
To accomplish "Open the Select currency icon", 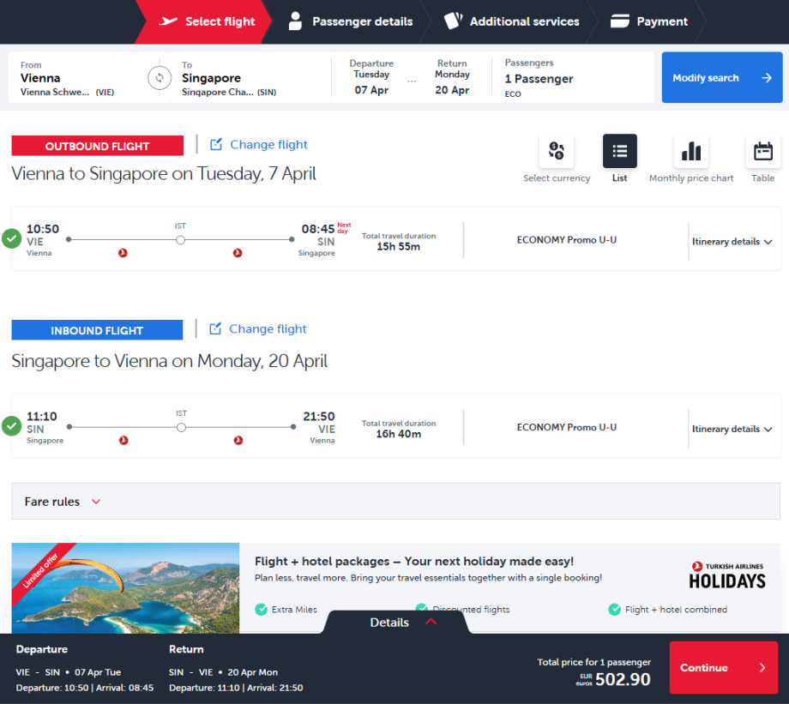I will coord(557,152).
